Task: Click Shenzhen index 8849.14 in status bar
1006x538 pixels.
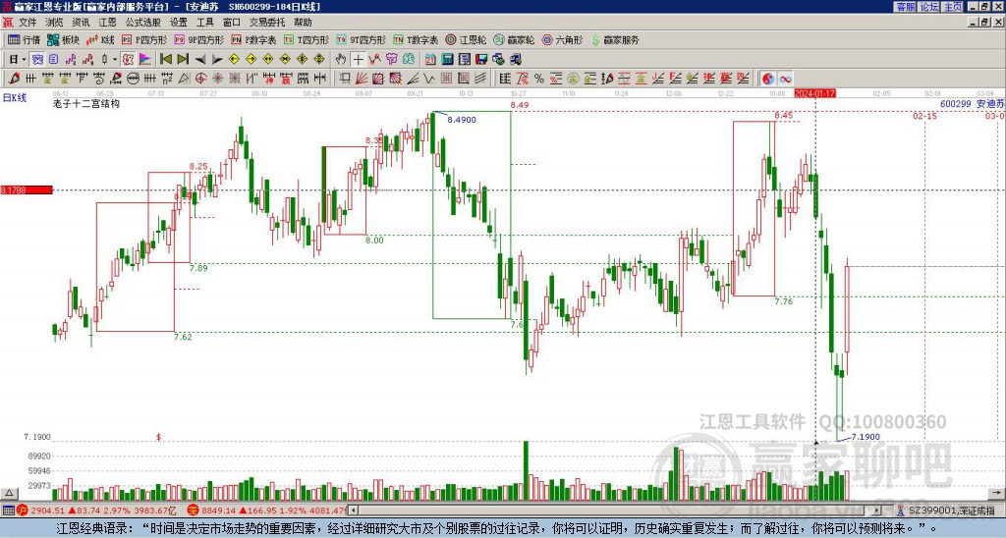Action: click(217, 511)
